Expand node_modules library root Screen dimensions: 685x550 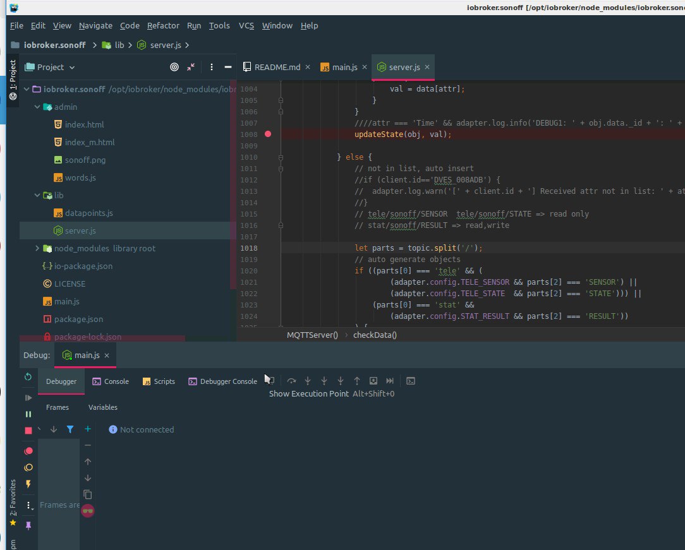(x=37, y=248)
